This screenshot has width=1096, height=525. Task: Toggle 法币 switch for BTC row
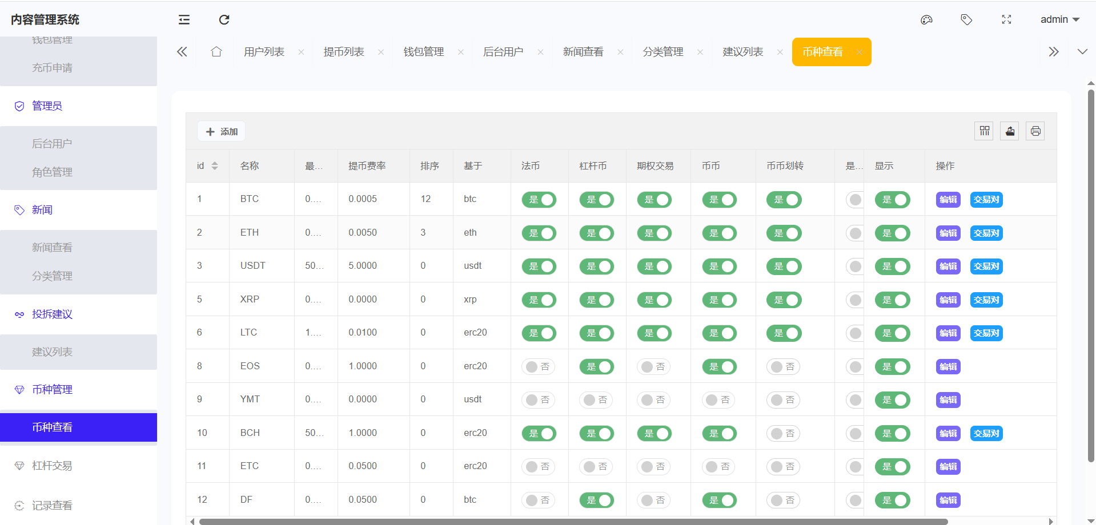539,200
